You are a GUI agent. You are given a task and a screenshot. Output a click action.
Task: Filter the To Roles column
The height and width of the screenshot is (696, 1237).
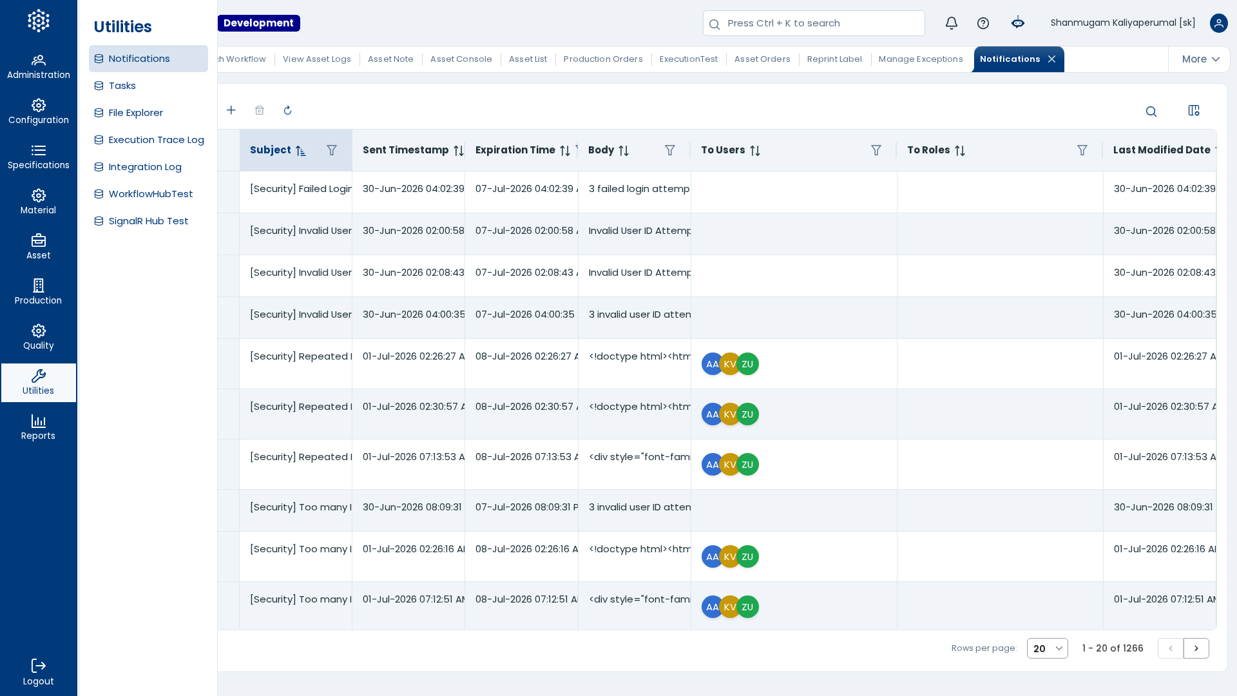pos(1082,150)
